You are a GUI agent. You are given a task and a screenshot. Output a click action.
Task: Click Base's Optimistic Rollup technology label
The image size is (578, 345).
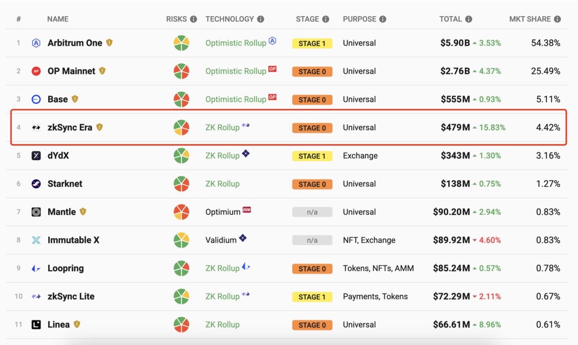click(x=236, y=100)
